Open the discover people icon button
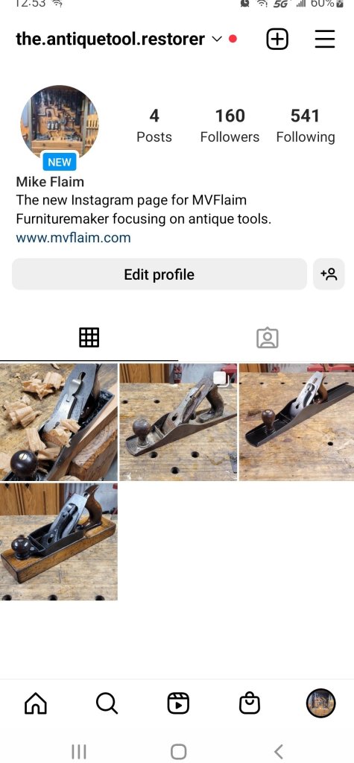The width and height of the screenshot is (354, 763). pos(329,274)
